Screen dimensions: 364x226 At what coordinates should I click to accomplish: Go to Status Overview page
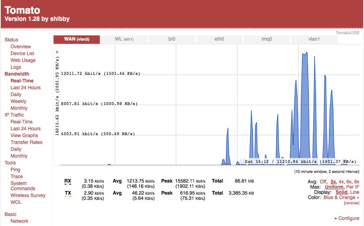point(21,47)
